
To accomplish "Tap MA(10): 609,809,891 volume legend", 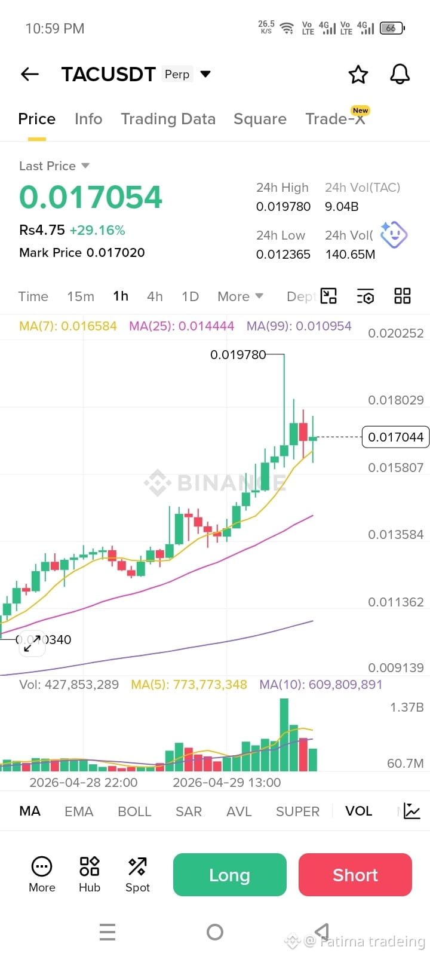I will [321, 685].
